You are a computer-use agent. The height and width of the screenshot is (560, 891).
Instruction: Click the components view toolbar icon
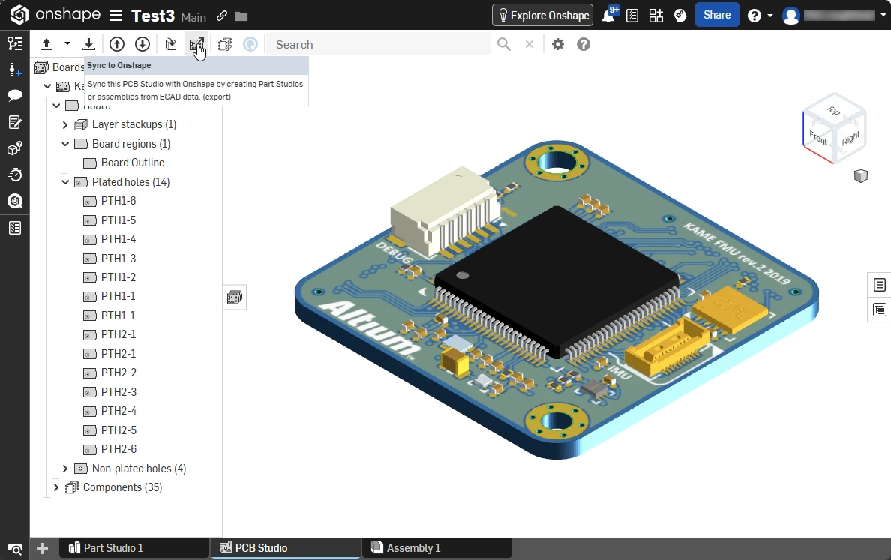coord(225,44)
